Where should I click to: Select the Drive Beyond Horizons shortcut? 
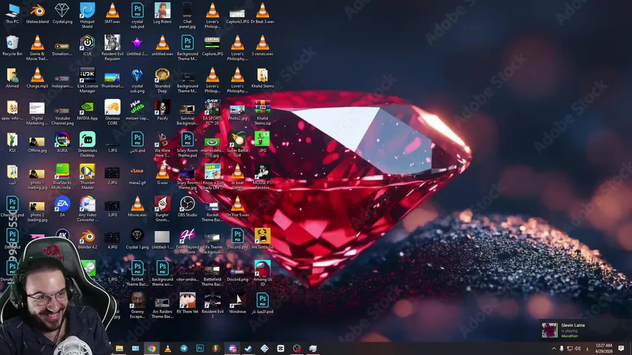click(x=188, y=241)
